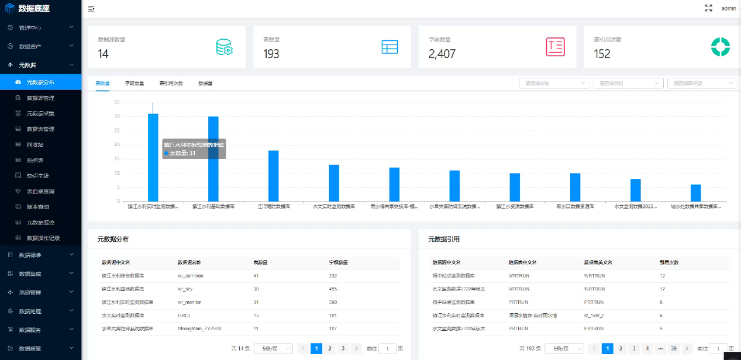Go to page 2 of 元数据分布
The width and height of the screenshot is (741, 360).
point(330,348)
